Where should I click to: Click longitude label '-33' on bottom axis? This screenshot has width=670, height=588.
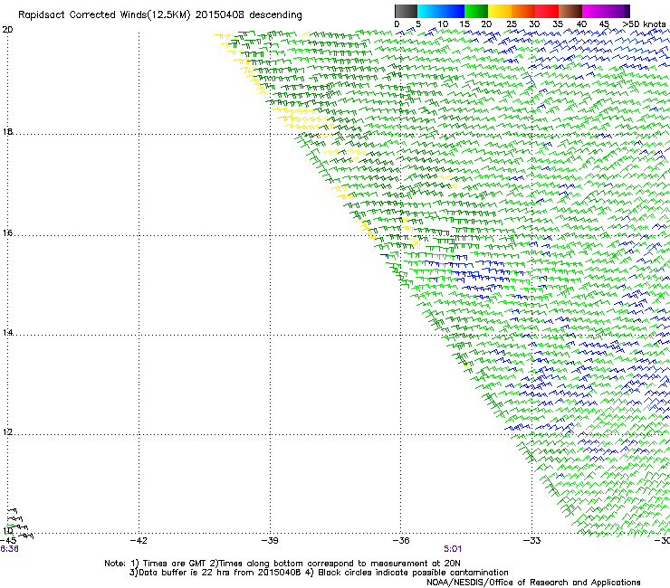coord(531,541)
